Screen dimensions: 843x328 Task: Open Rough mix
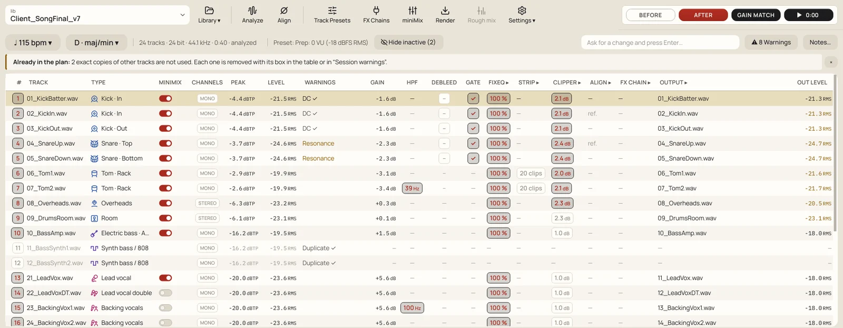(x=482, y=15)
